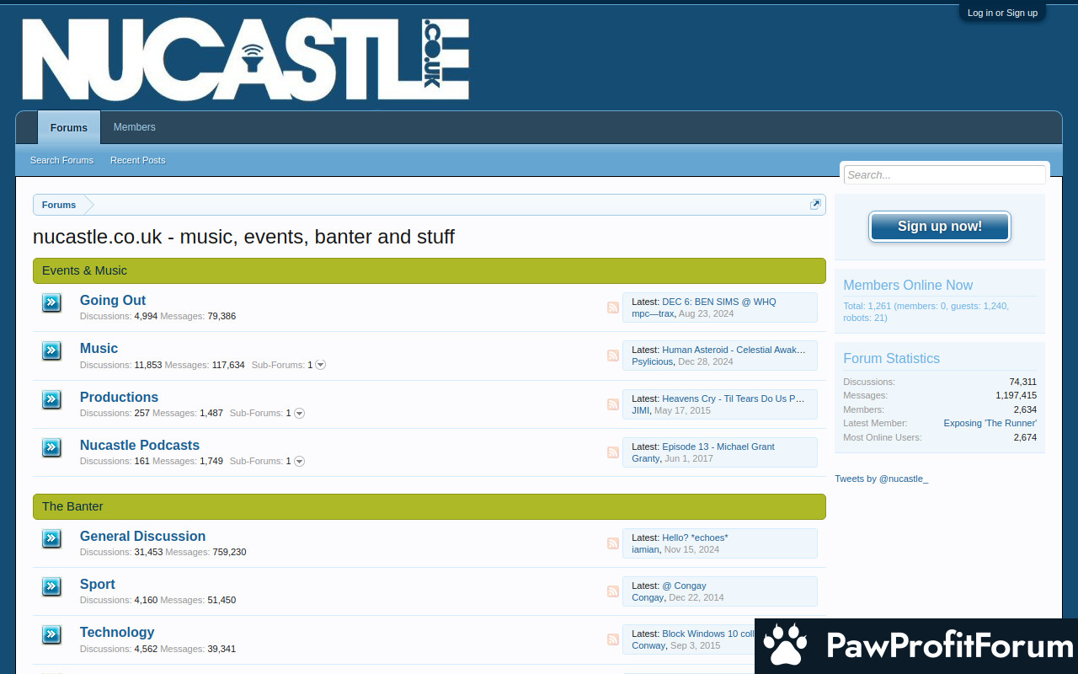The image size is (1078, 674).
Task: Click the forum status icon beside Going Out
Action: click(x=51, y=302)
